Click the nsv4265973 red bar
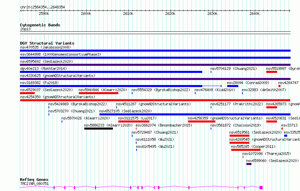Screen dimensions: 300x191 point(271,107)
